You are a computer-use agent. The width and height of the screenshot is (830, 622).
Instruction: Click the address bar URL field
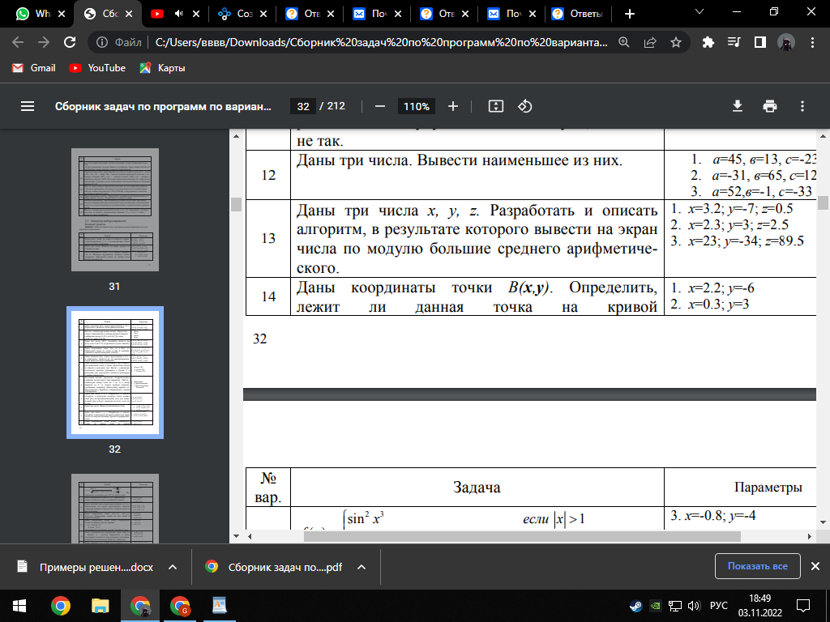coord(381,42)
